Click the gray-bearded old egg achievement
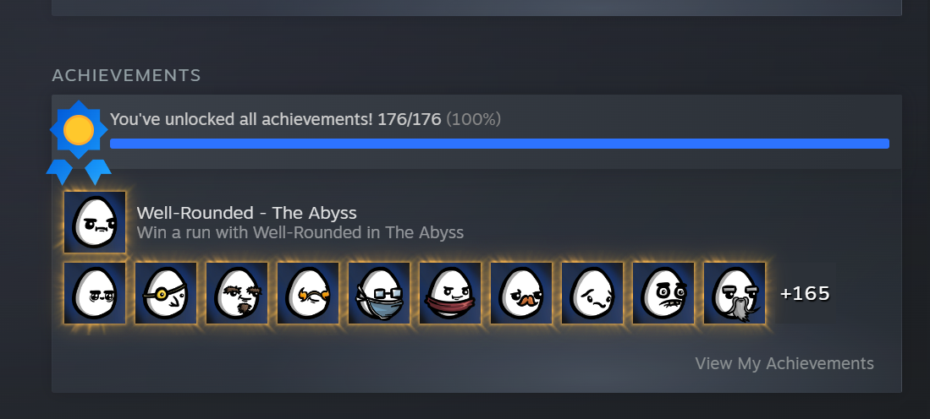The width and height of the screenshot is (930, 419). coord(735,293)
